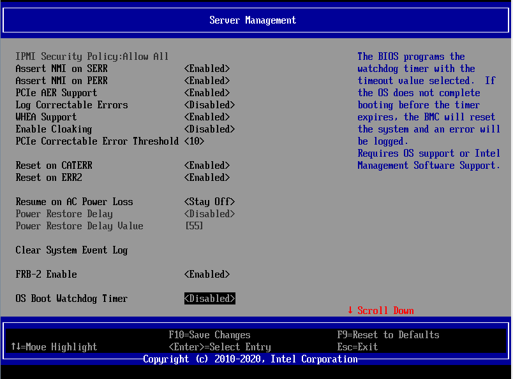The height and width of the screenshot is (379, 513).
Task: Toggle Reset on ERR2 Enabled value
Action: (x=207, y=178)
